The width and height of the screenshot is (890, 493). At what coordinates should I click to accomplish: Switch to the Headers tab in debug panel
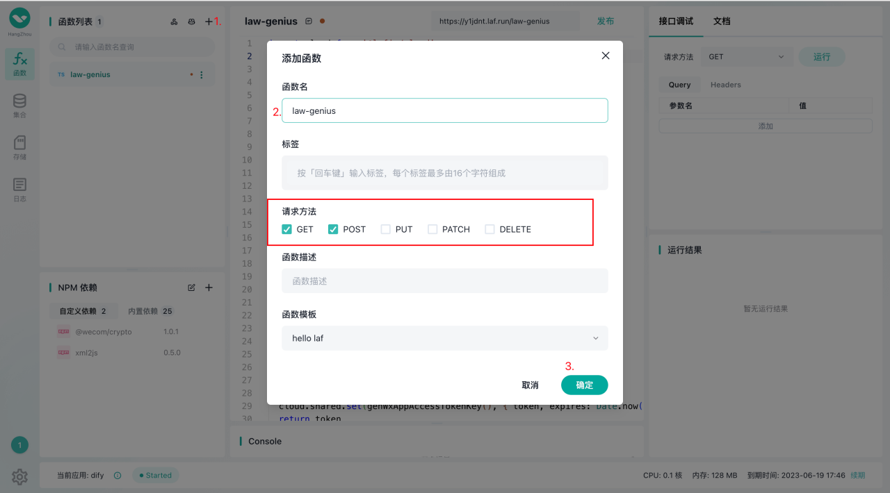click(x=725, y=84)
